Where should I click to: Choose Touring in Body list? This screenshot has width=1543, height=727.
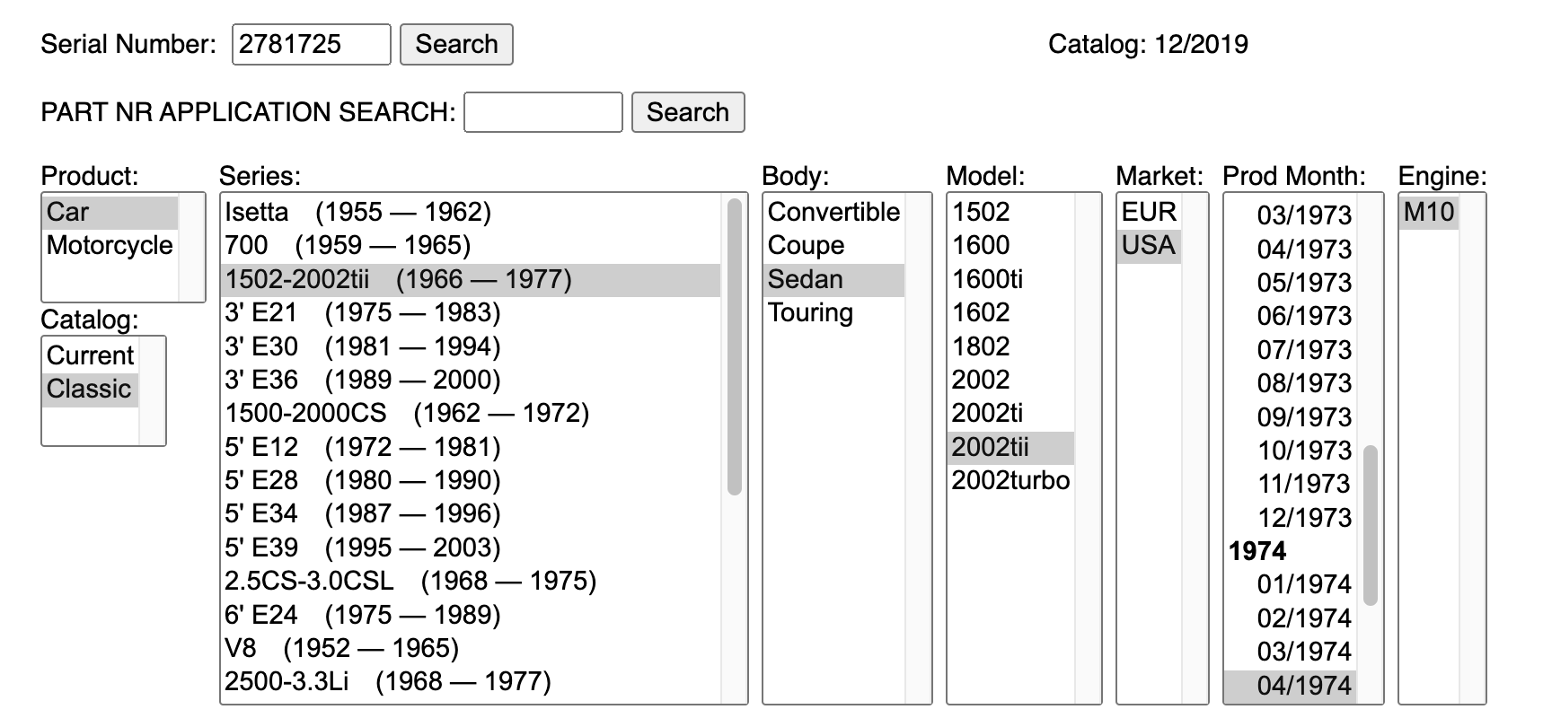coord(810,312)
